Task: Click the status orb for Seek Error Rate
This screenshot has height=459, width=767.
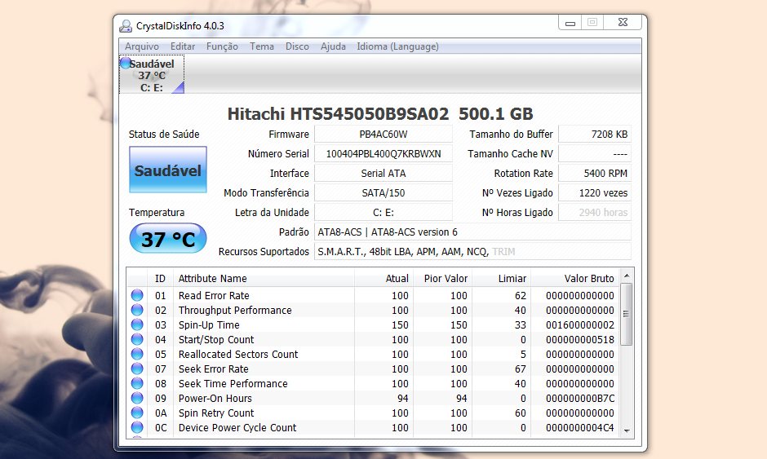Action: click(x=137, y=369)
